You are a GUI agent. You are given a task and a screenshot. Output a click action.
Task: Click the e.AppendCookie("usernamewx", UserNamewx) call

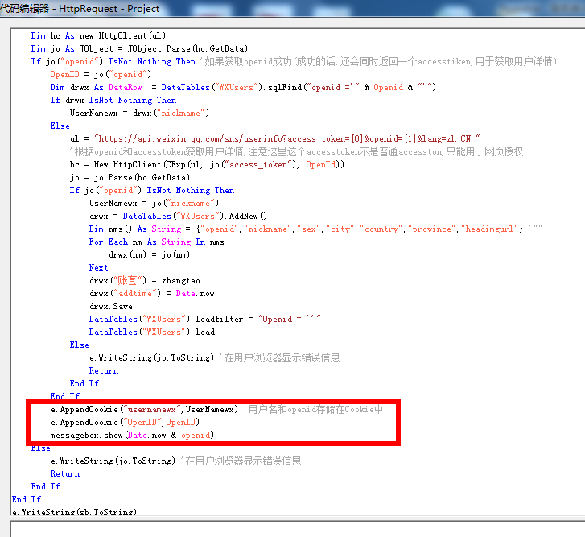pyautogui.click(x=144, y=409)
